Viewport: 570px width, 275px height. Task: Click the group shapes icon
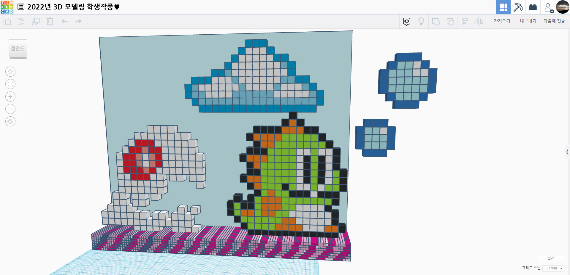[436, 22]
